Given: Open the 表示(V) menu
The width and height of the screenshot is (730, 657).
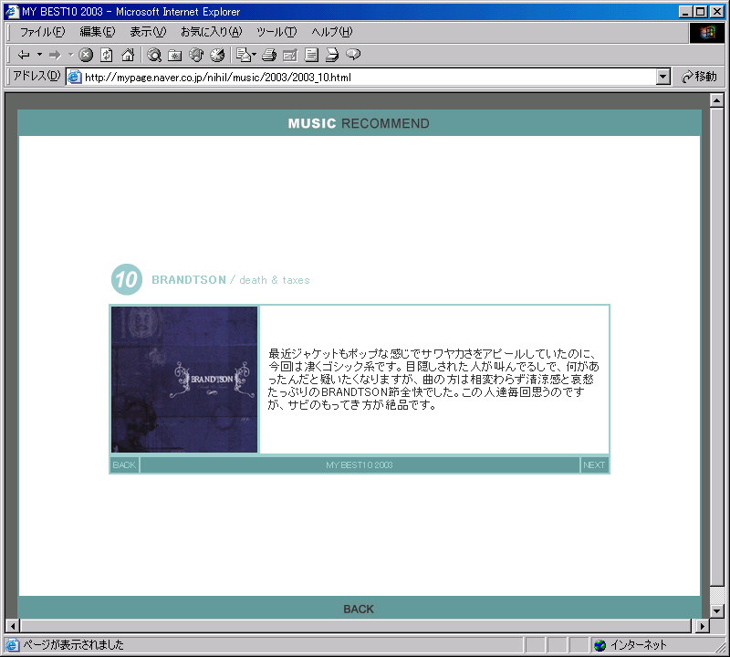Looking at the screenshot, I should (148, 32).
